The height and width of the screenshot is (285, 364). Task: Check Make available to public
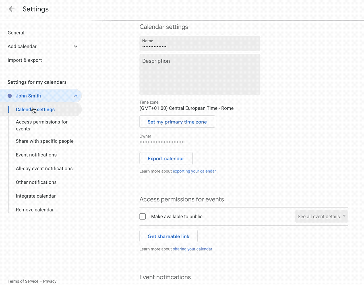pos(143,217)
